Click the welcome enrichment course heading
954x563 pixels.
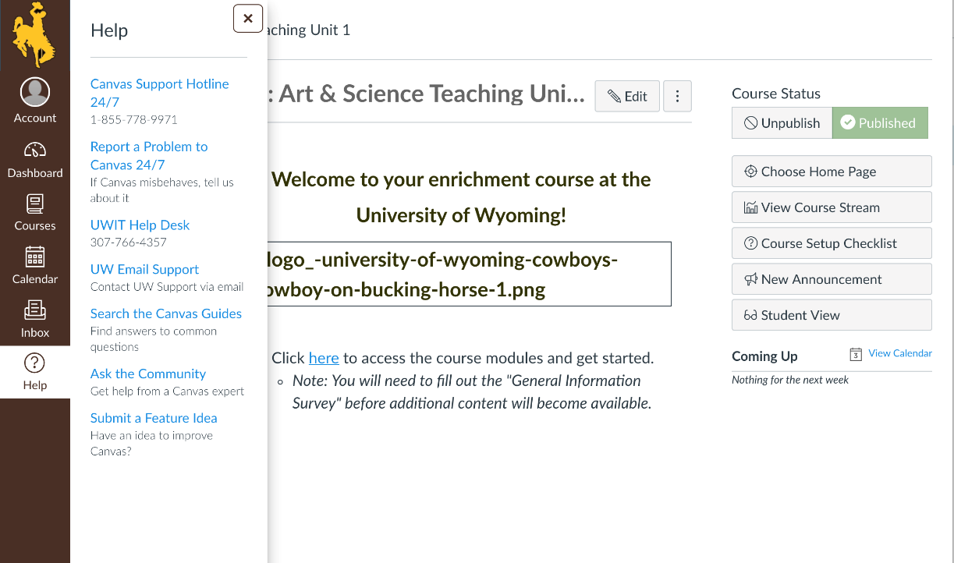click(x=461, y=197)
